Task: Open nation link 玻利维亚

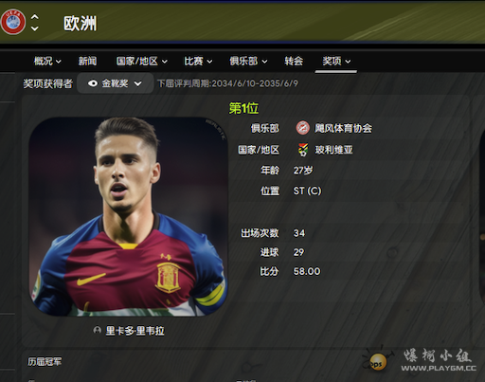Action: tap(333, 150)
